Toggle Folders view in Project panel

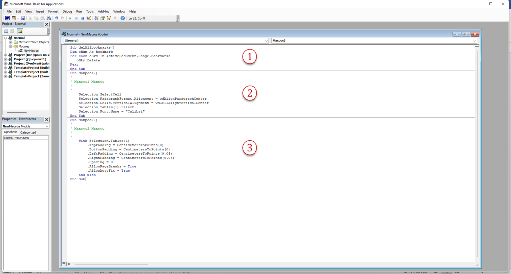point(20,31)
